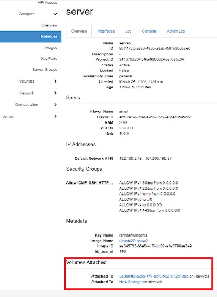Image resolution: width=217 pixels, height=297 pixels.
Task: Open Server Groups in sidebar
Action: [45, 70]
